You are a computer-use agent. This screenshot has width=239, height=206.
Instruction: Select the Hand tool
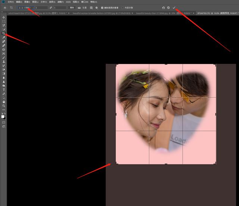click(4, 102)
